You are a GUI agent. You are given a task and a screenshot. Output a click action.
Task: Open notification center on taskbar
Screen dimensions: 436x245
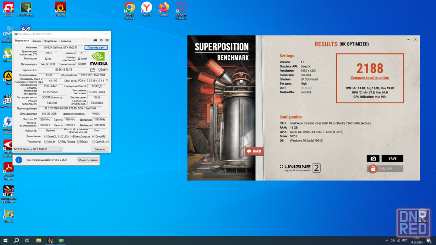point(429,241)
